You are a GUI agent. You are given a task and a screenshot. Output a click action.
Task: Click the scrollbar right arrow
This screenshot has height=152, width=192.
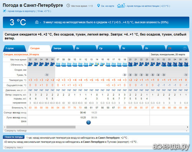pyautogui.click(x=187, y=127)
